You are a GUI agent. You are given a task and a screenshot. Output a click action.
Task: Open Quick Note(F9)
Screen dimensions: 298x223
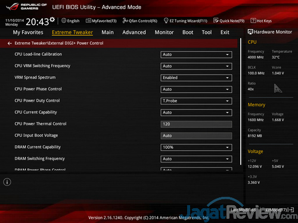click(229, 21)
